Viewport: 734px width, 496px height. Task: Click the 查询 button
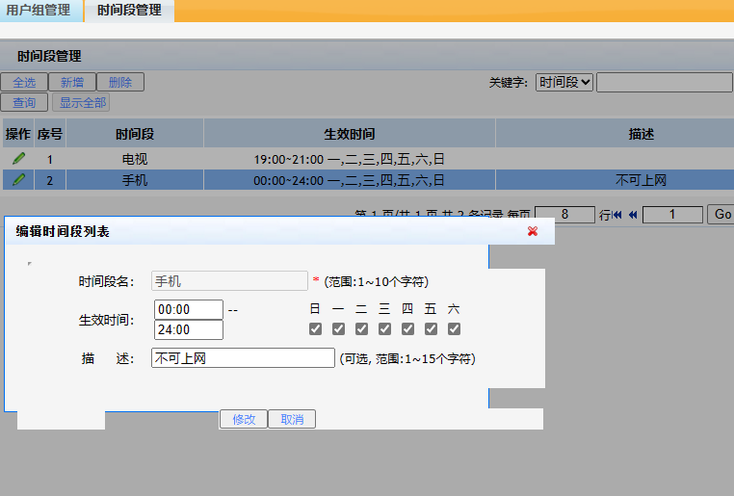[x=24, y=102]
